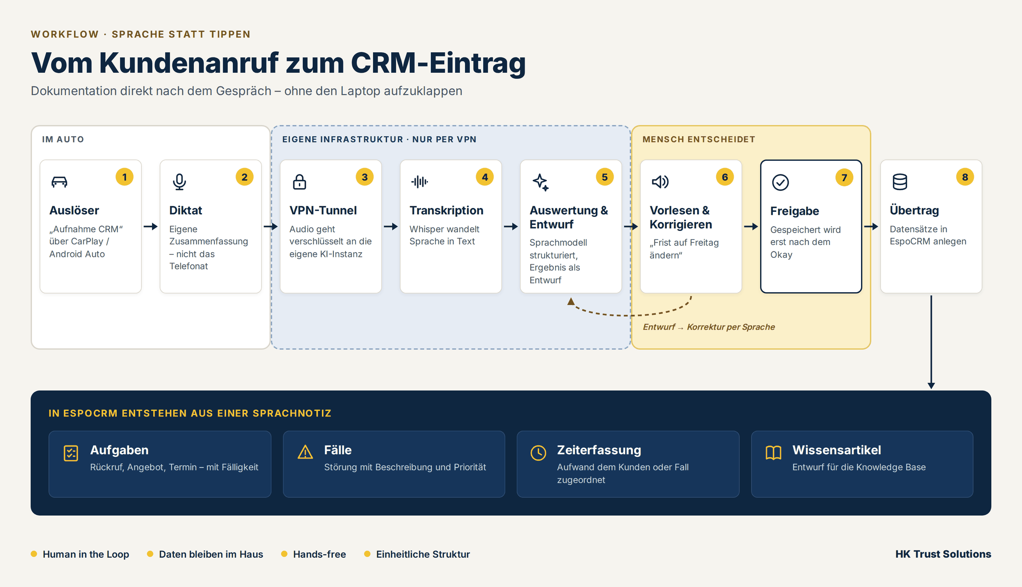
Task: Click the "Fälle" tile title
Action: coord(338,450)
